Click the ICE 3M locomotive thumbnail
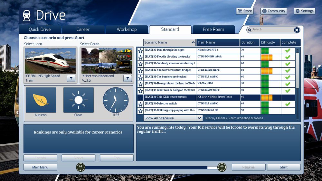Screen dimensions: 322x181 click(x=50, y=61)
